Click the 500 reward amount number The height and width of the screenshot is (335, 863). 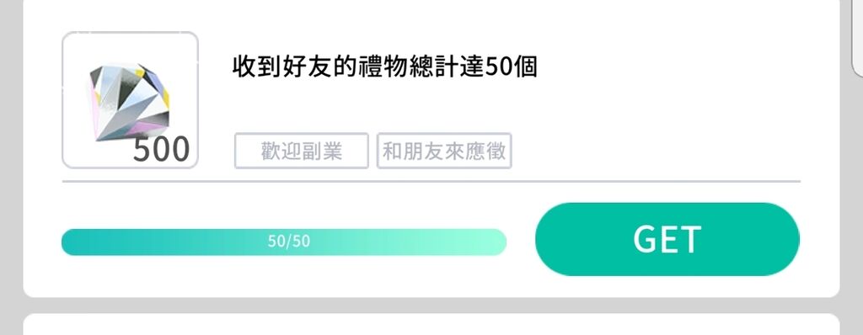(161, 149)
